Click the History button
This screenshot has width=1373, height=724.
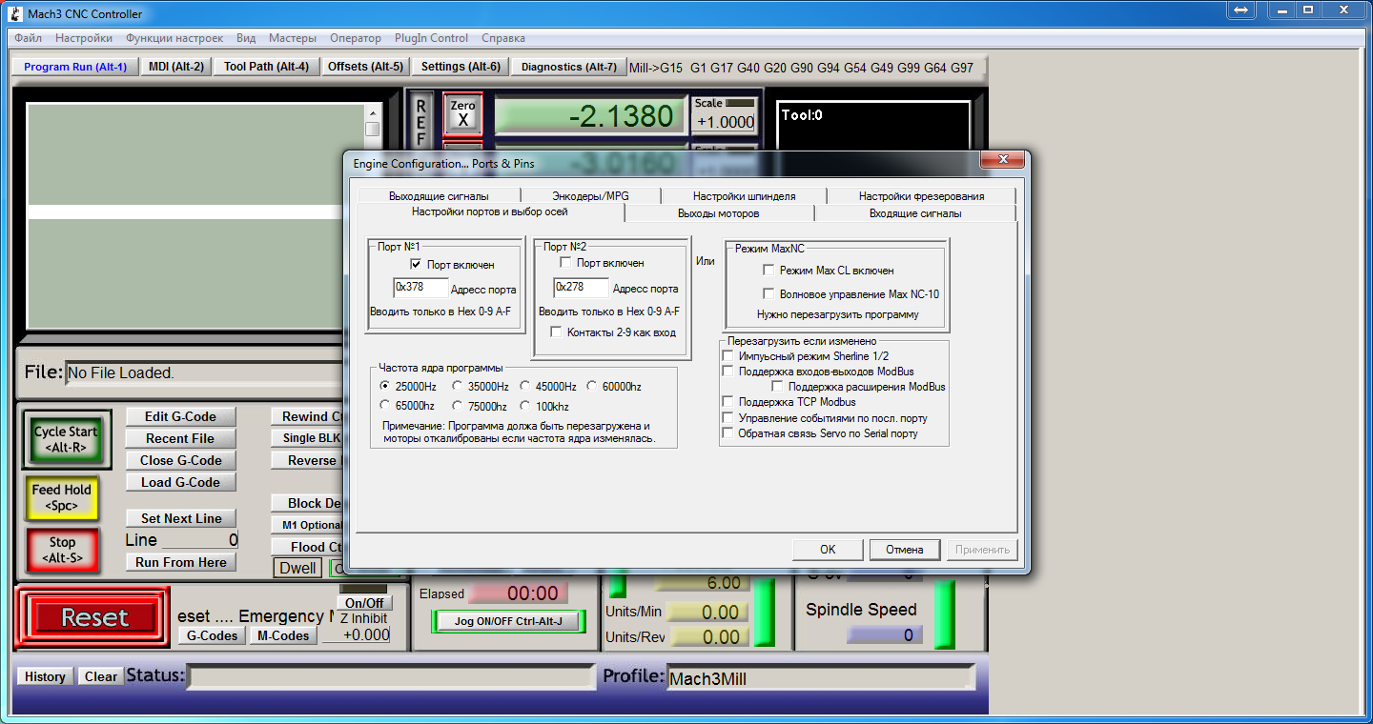[x=45, y=676]
